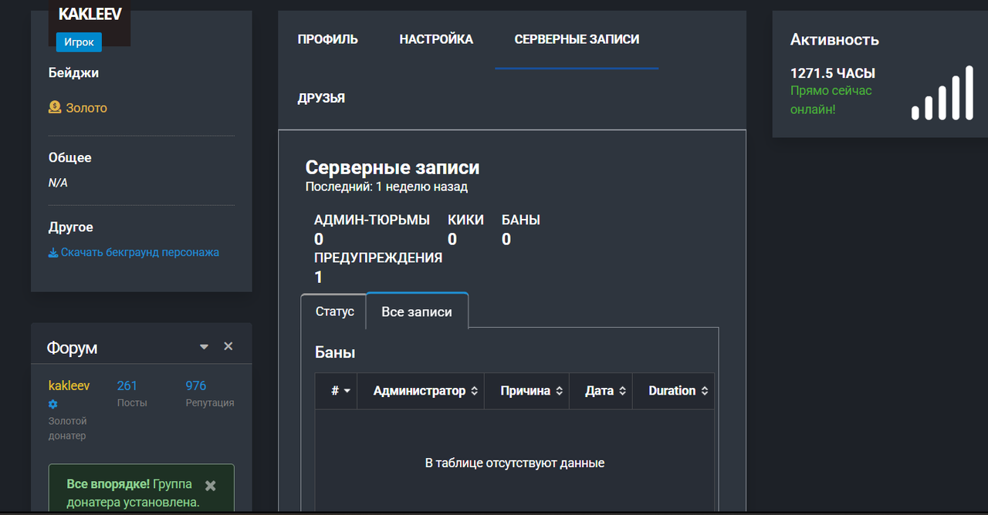Switch to the Статус sub-tab

coord(334,311)
